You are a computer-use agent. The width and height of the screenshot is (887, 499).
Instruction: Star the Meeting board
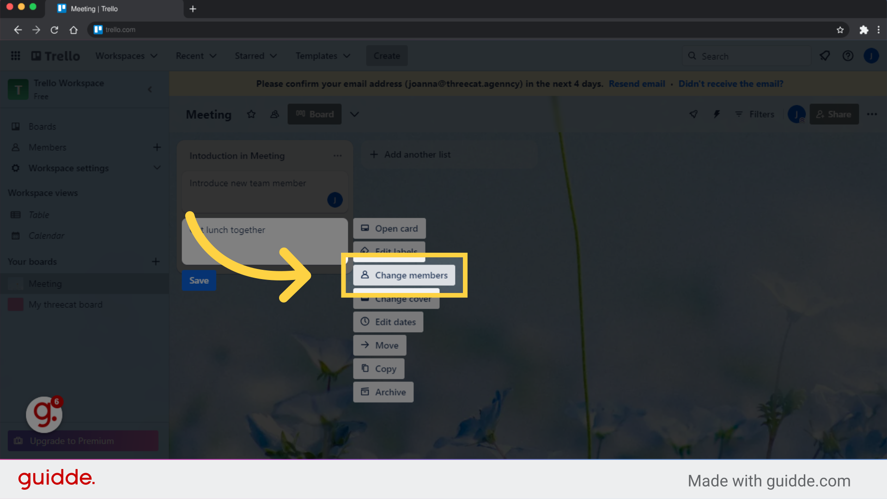(251, 114)
